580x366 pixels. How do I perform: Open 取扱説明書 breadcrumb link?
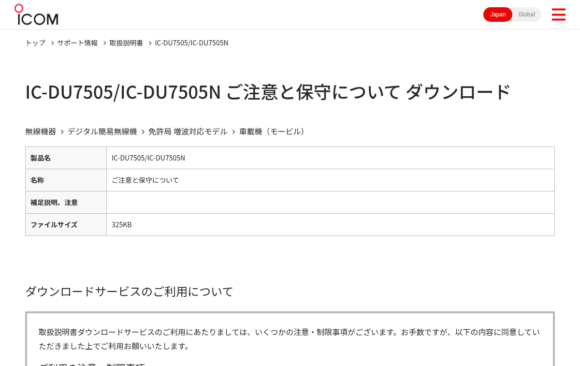(126, 43)
